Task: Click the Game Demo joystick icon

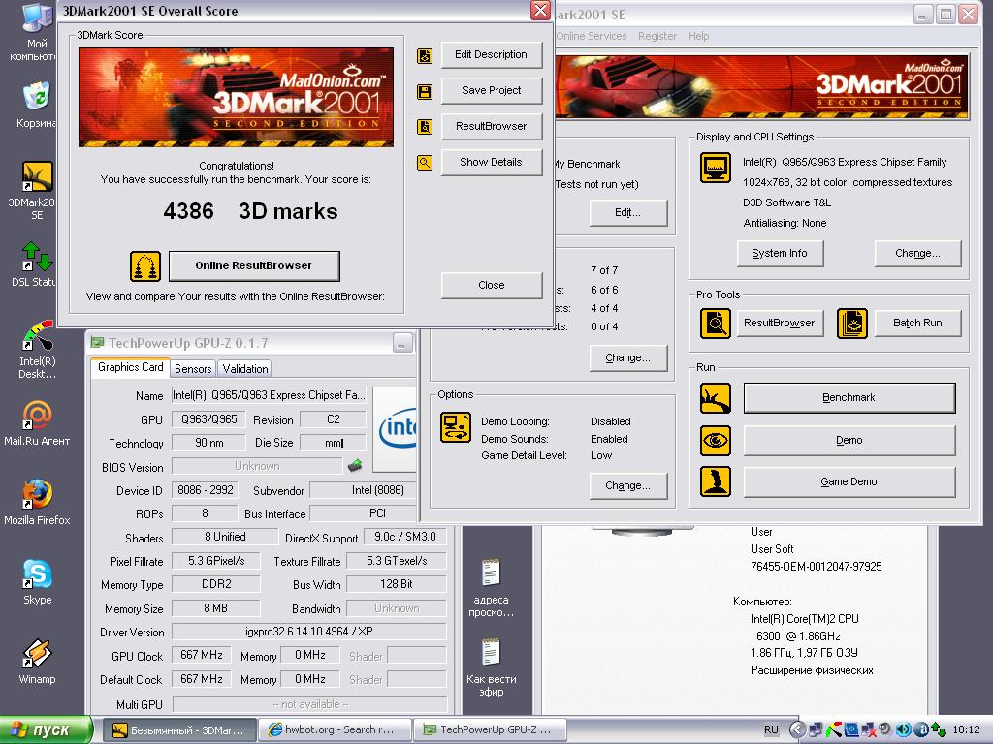Action: point(715,481)
